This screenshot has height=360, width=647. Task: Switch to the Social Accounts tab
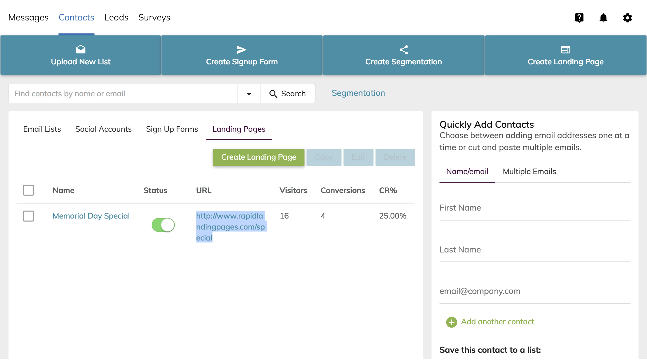coord(103,129)
